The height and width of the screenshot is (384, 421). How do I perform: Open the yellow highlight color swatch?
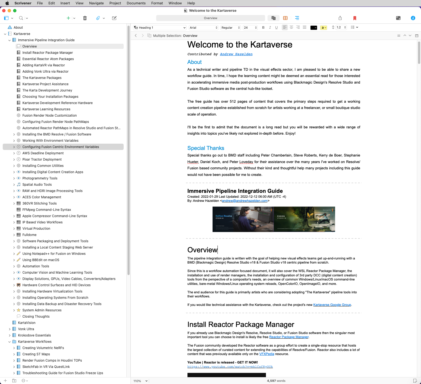324,28
